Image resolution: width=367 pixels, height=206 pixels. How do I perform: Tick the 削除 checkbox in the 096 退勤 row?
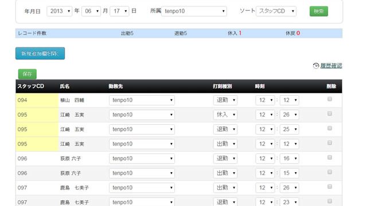tap(330, 157)
